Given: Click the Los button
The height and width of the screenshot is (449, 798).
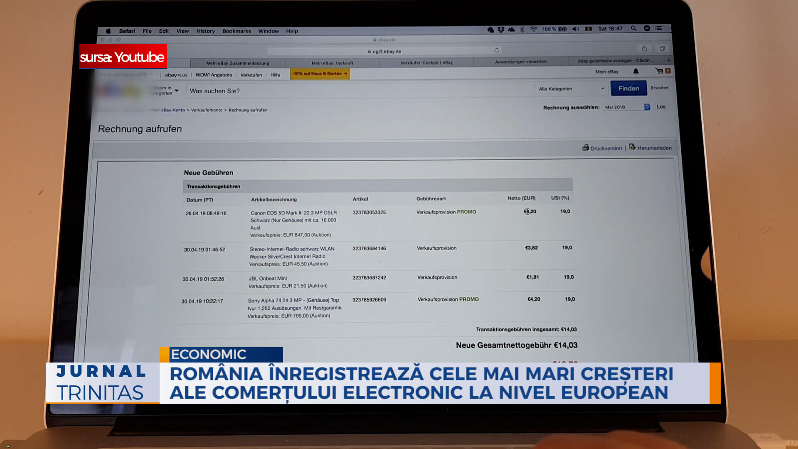Looking at the screenshot, I should [661, 106].
